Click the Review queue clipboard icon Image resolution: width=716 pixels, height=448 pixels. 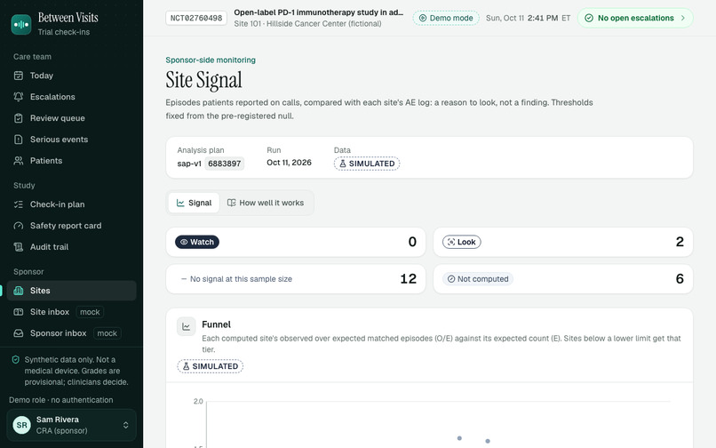(x=19, y=118)
